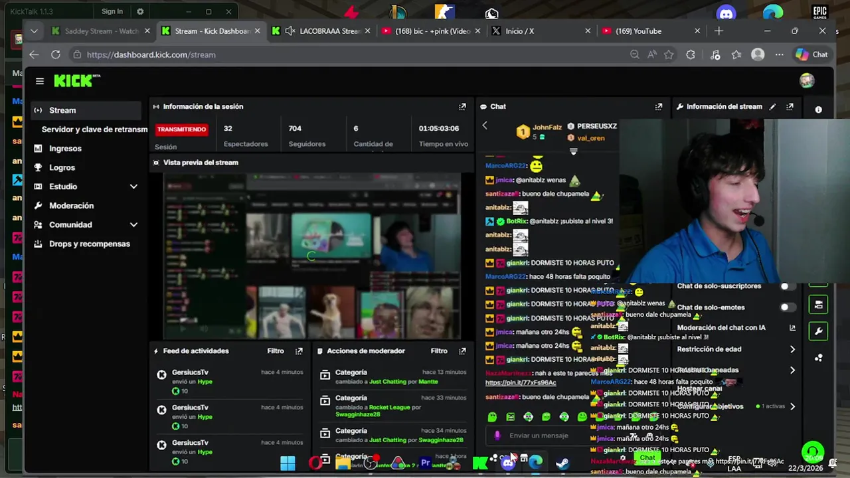Image resolution: width=850 pixels, height=478 pixels.
Task: Toggle Chat de solo-suscriptores switch
Action: pyautogui.click(x=788, y=286)
